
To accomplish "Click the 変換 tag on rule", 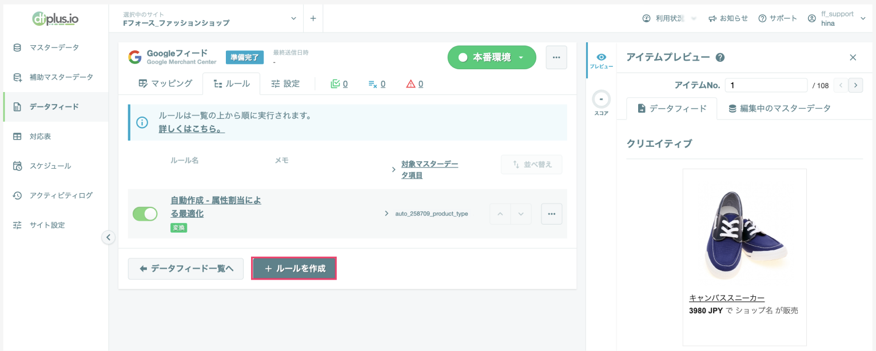I will click(178, 228).
